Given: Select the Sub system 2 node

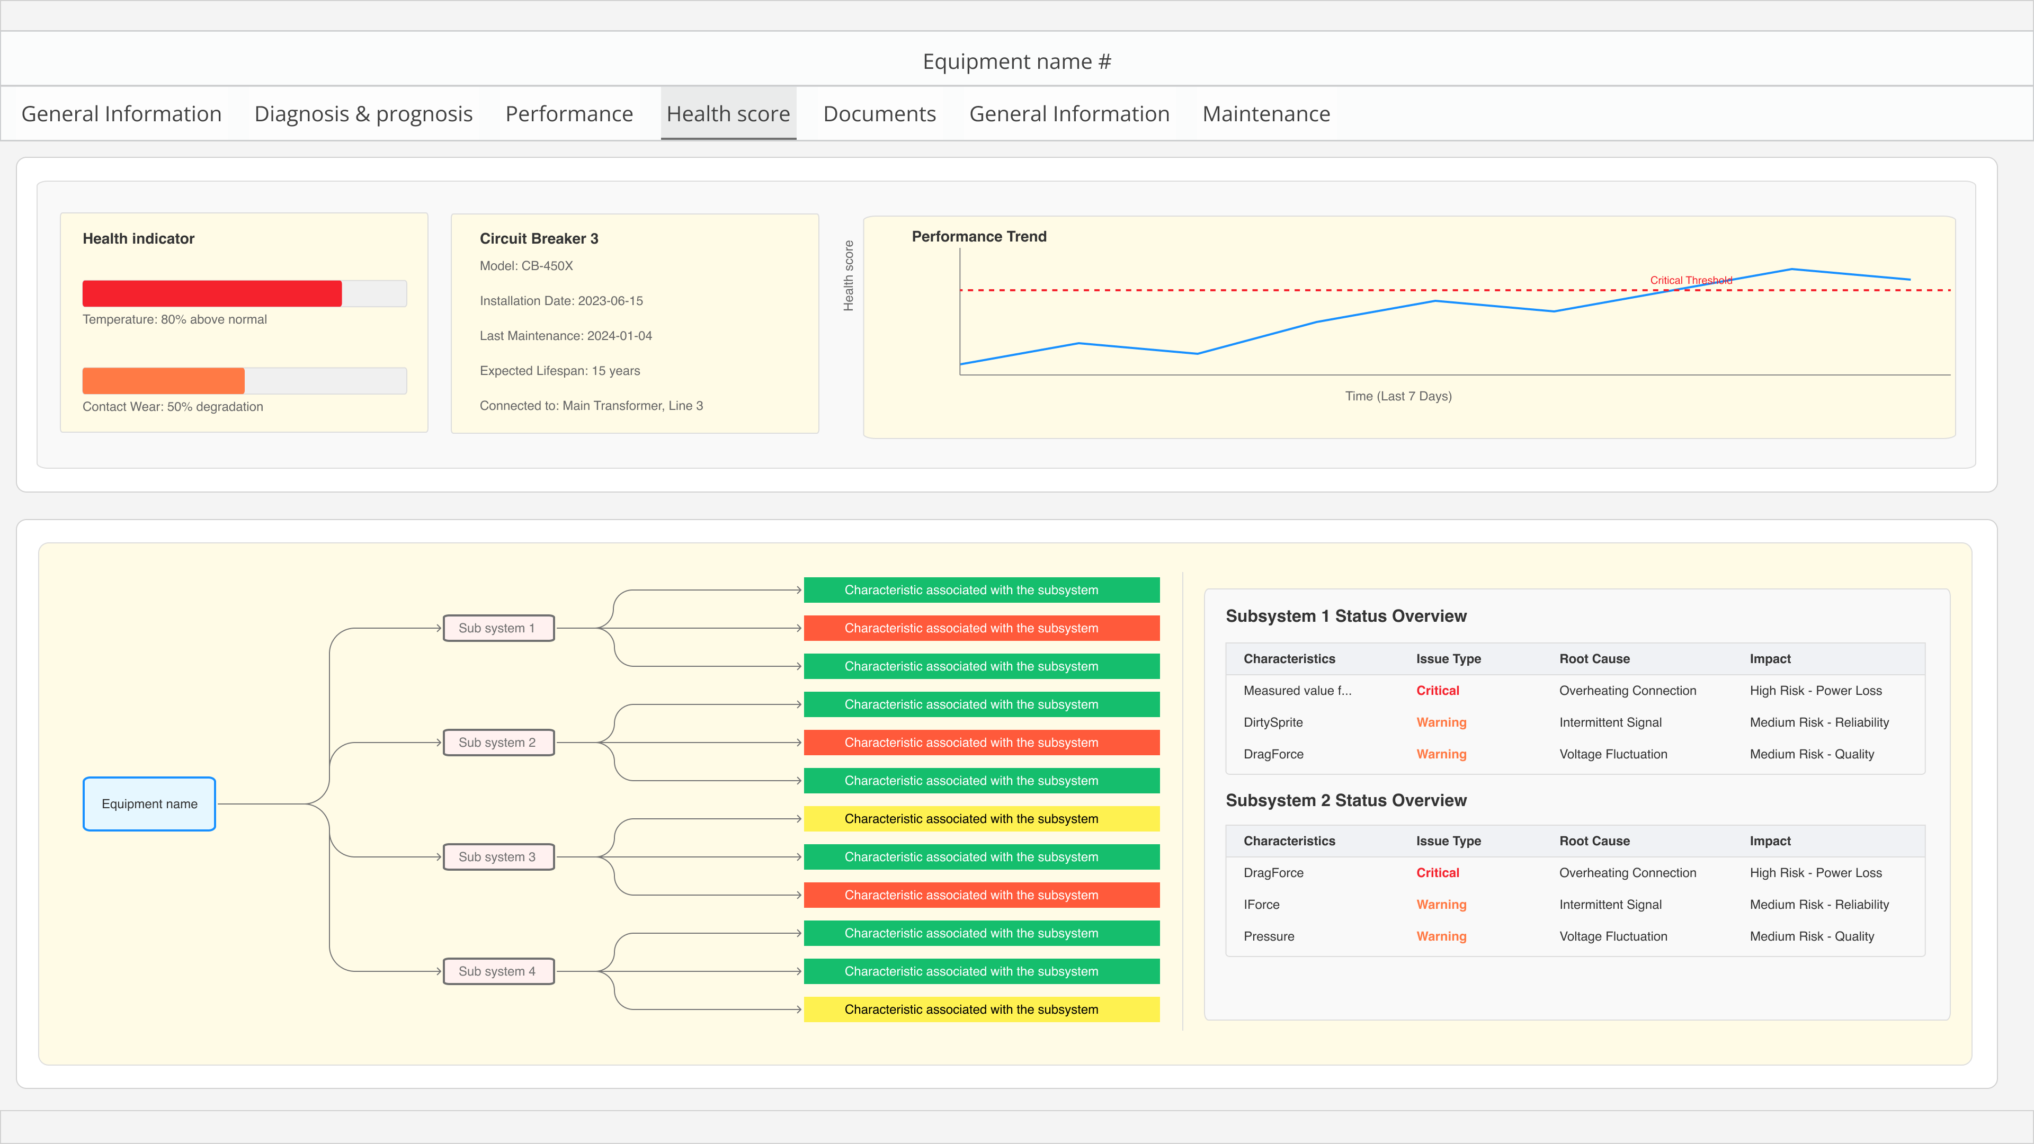Looking at the screenshot, I should tap(498, 742).
